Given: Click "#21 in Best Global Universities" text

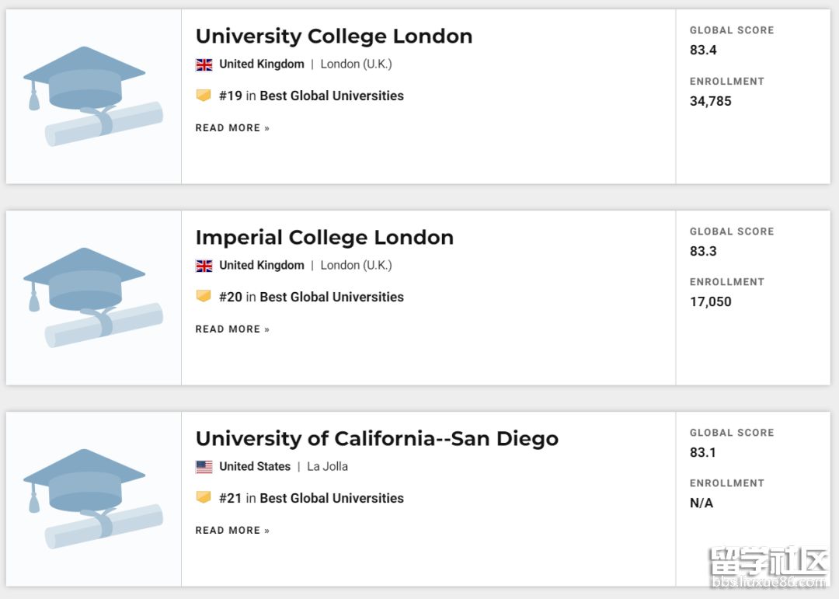Looking at the screenshot, I should tap(312, 499).
